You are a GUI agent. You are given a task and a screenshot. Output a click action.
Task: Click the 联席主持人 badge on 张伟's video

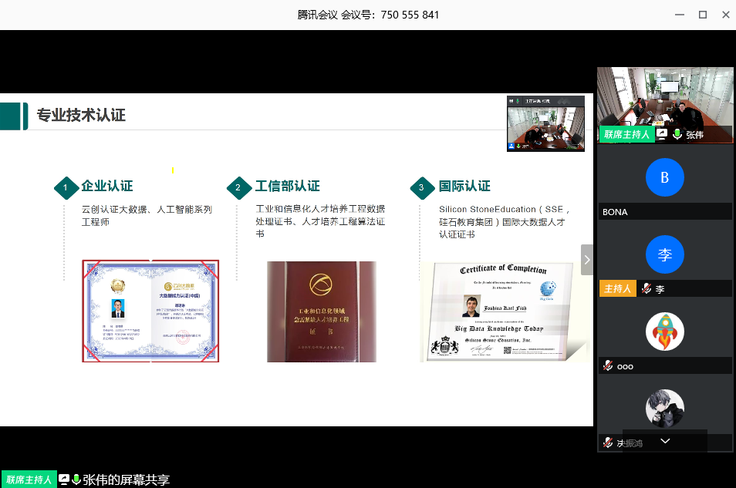pos(626,134)
